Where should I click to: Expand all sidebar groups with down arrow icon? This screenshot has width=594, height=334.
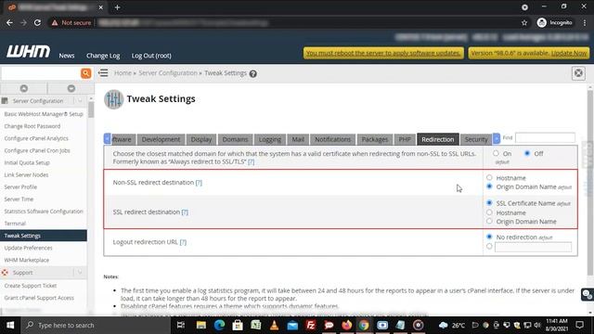[71, 88]
